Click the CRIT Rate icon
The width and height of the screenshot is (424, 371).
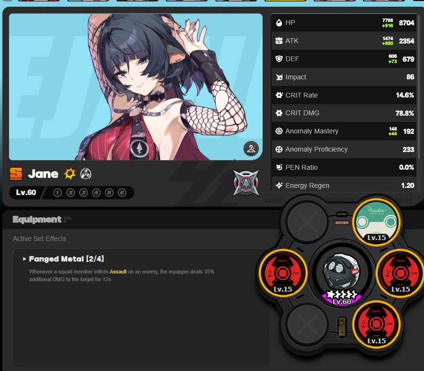pos(279,95)
